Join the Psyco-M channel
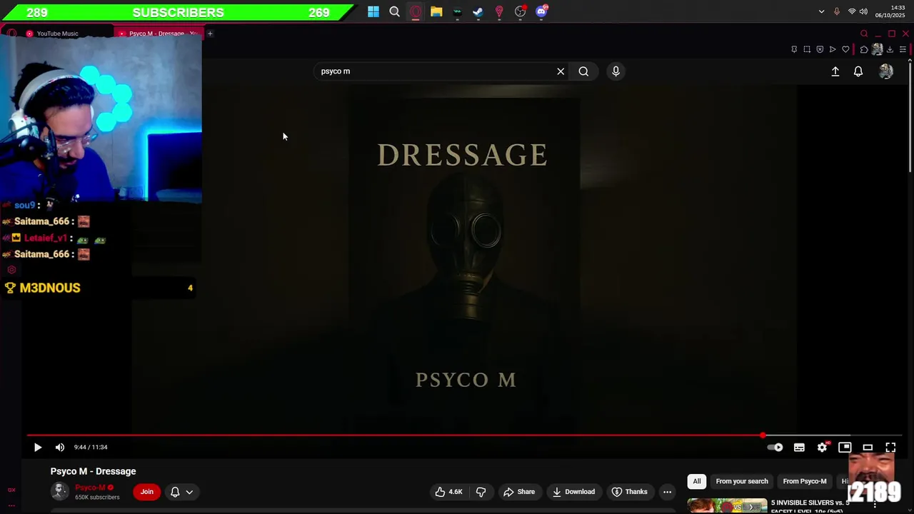 point(147,492)
